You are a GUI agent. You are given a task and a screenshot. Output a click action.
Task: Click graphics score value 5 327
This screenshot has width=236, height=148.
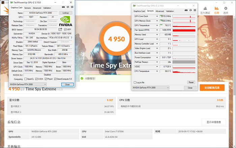coord(110,100)
